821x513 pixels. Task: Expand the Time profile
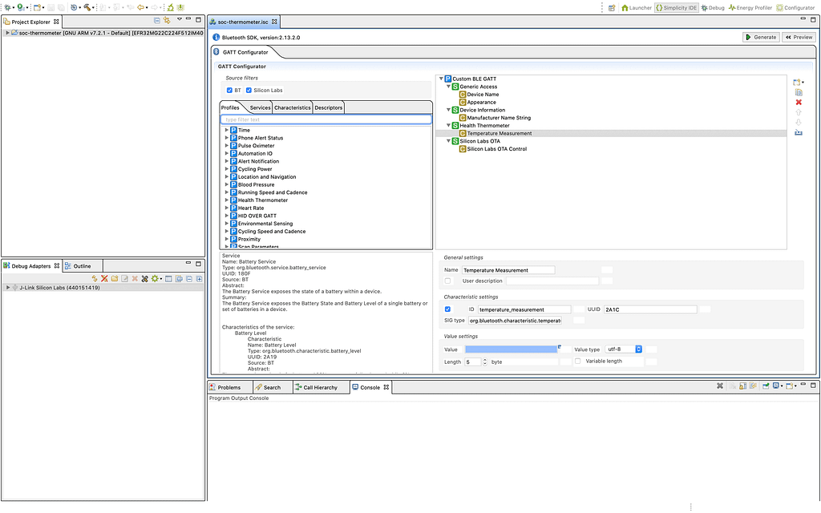pos(227,130)
